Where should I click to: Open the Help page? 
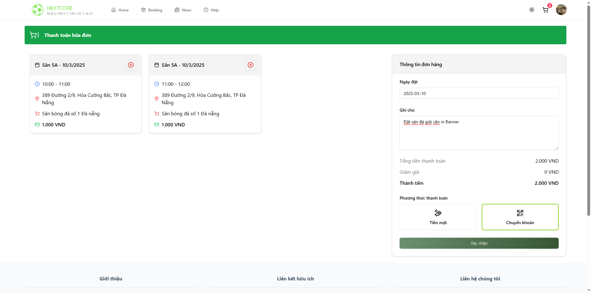[x=211, y=10]
